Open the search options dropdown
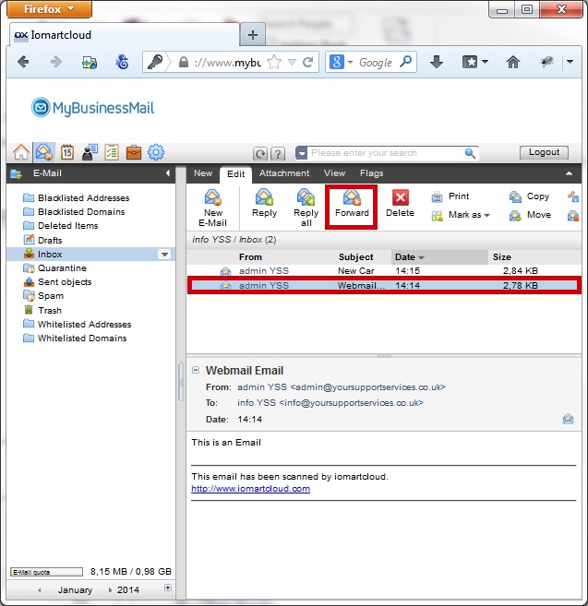Screen dimensions: 588x606 (302, 153)
